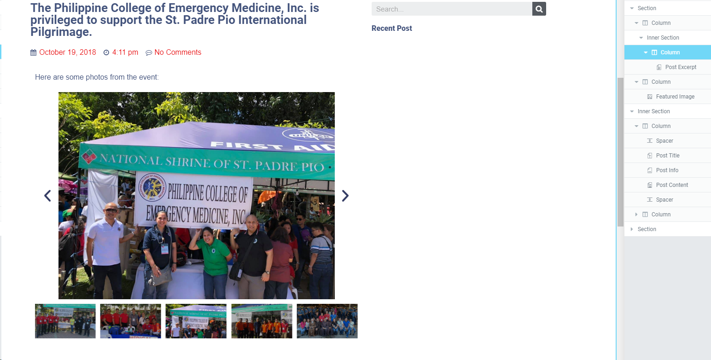Viewport: 711px width, 360px height.
Task: Collapse the Inner Section above highlighted Column
Action: [641, 38]
